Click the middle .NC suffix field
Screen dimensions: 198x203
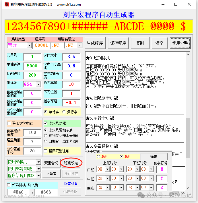(57, 45)
